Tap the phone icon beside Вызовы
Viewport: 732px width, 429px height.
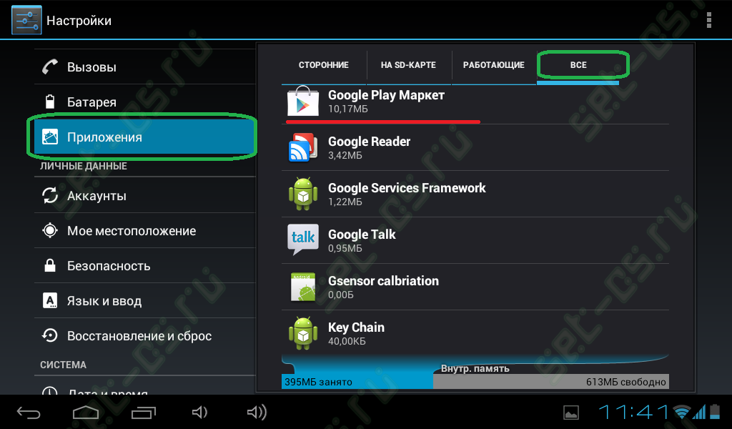pyautogui.click(x=50, y=66)
